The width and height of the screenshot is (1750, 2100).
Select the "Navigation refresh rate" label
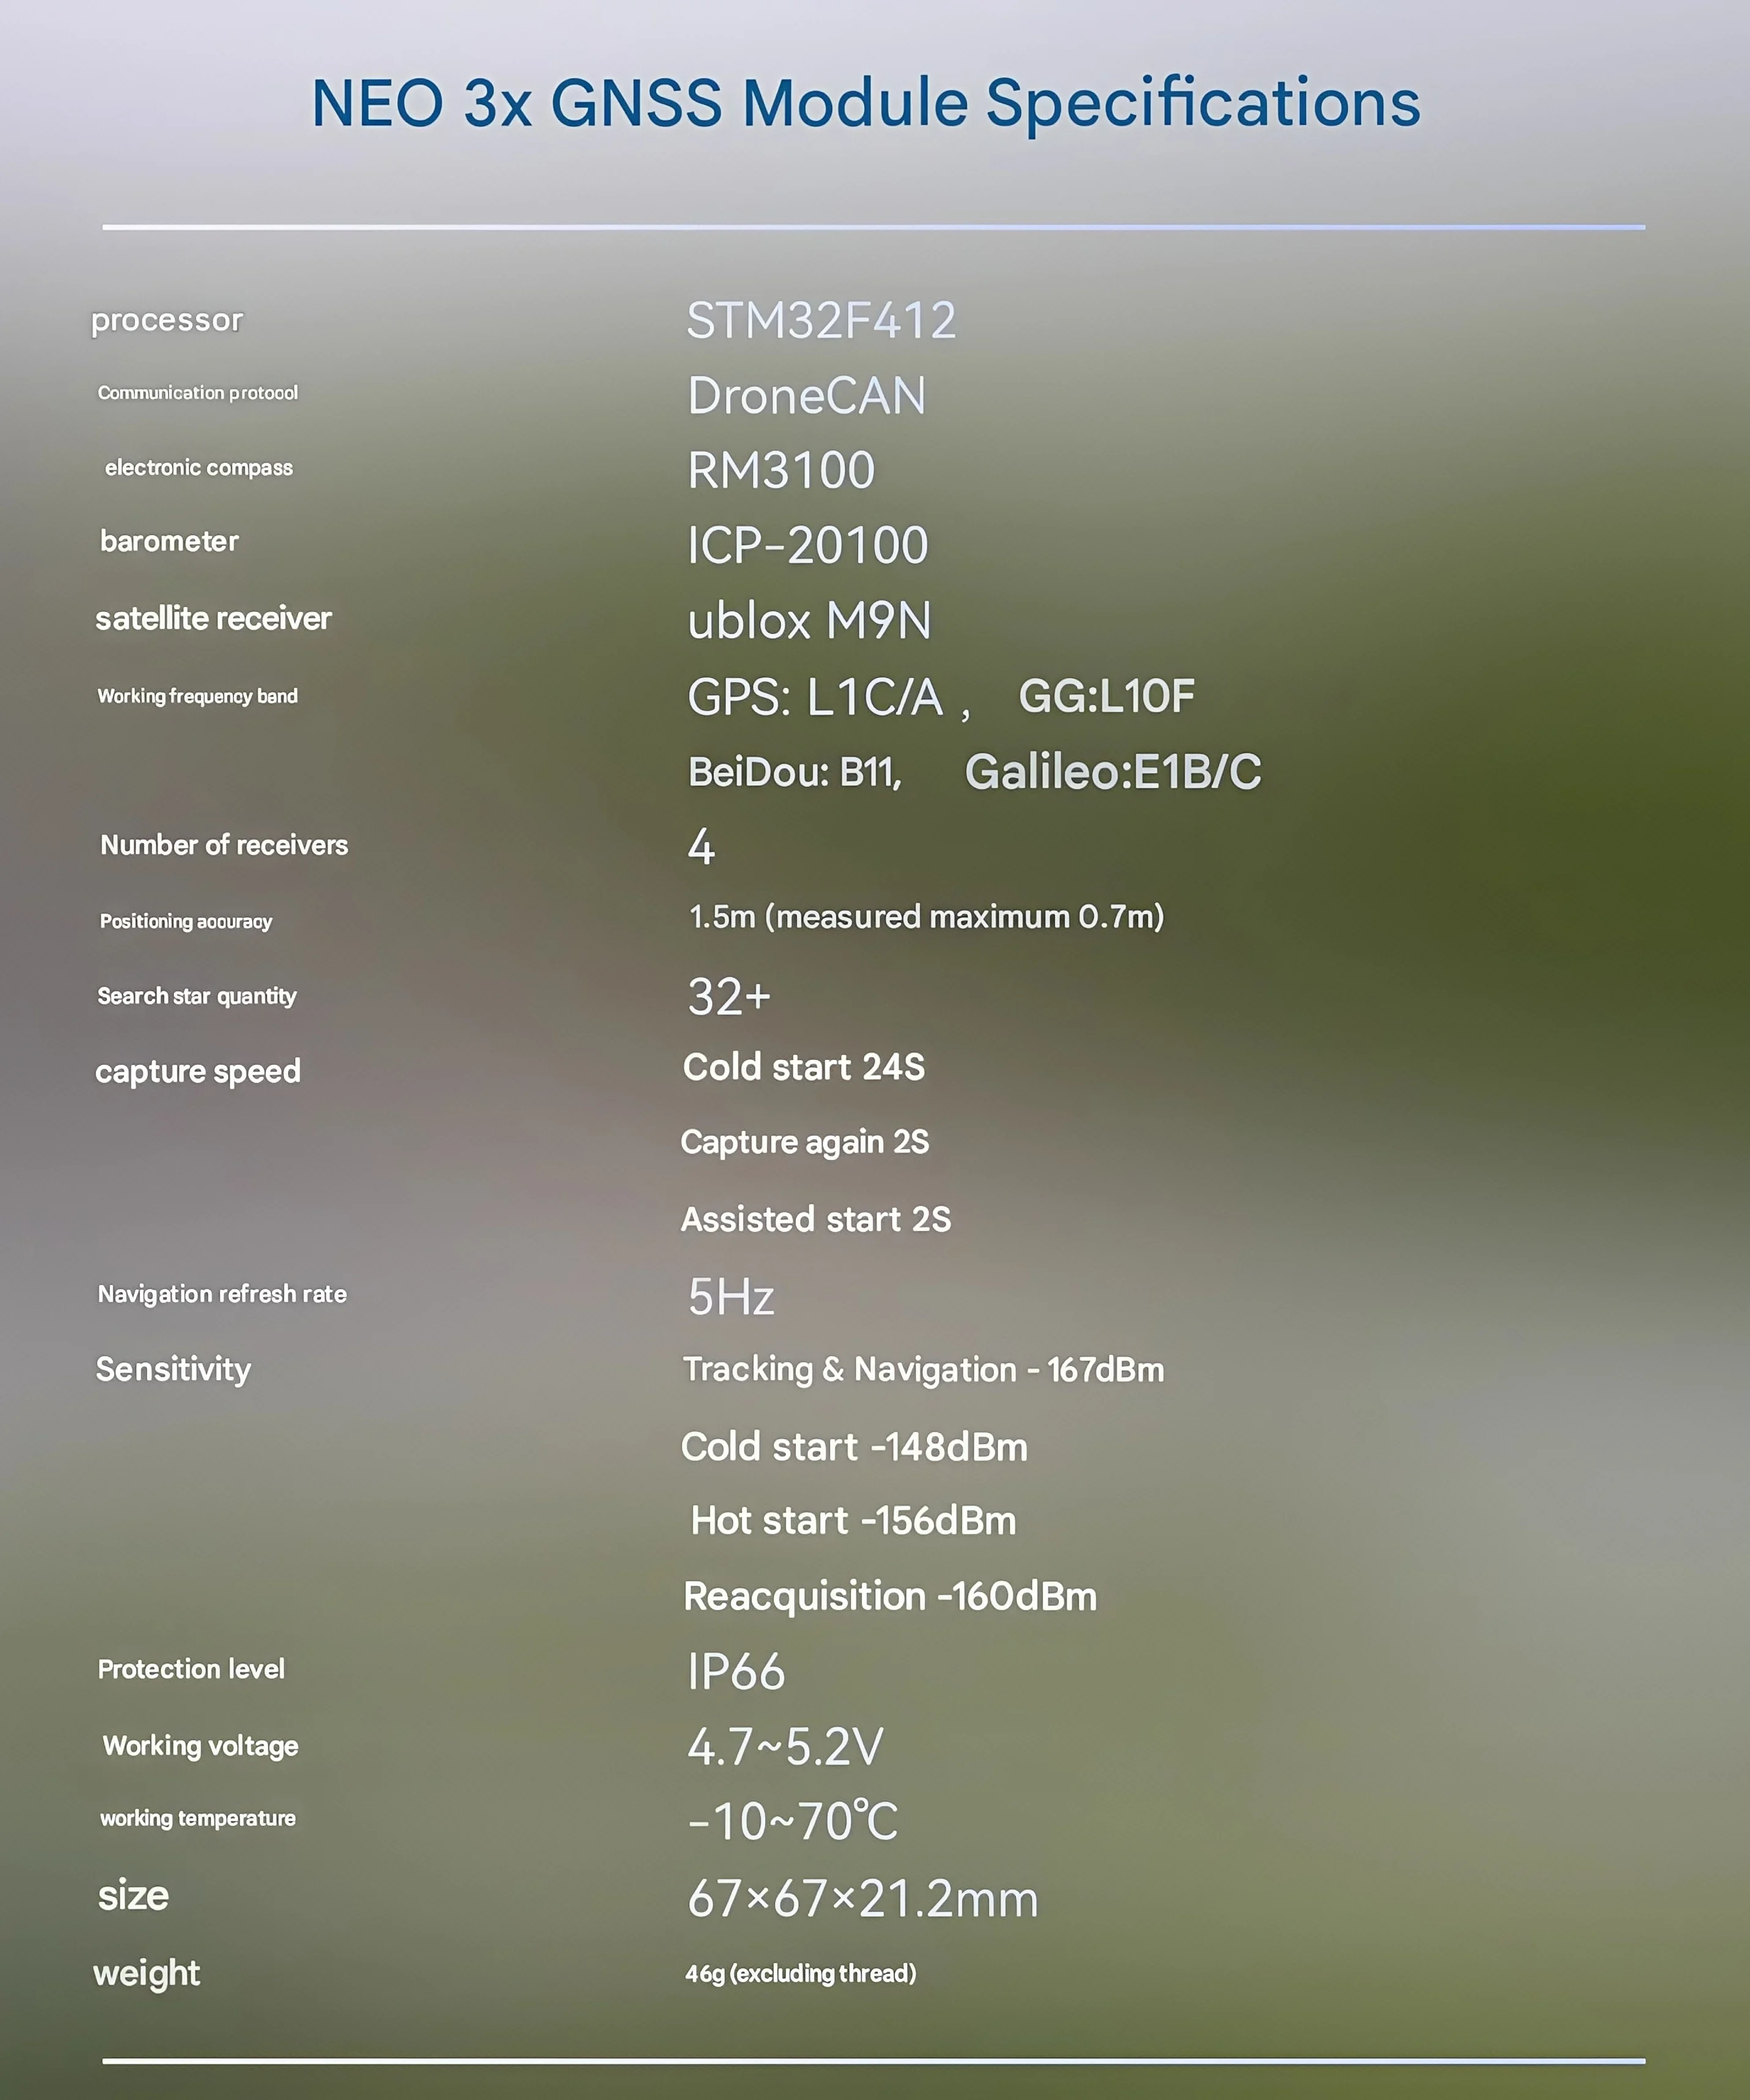coord(222,1294)
